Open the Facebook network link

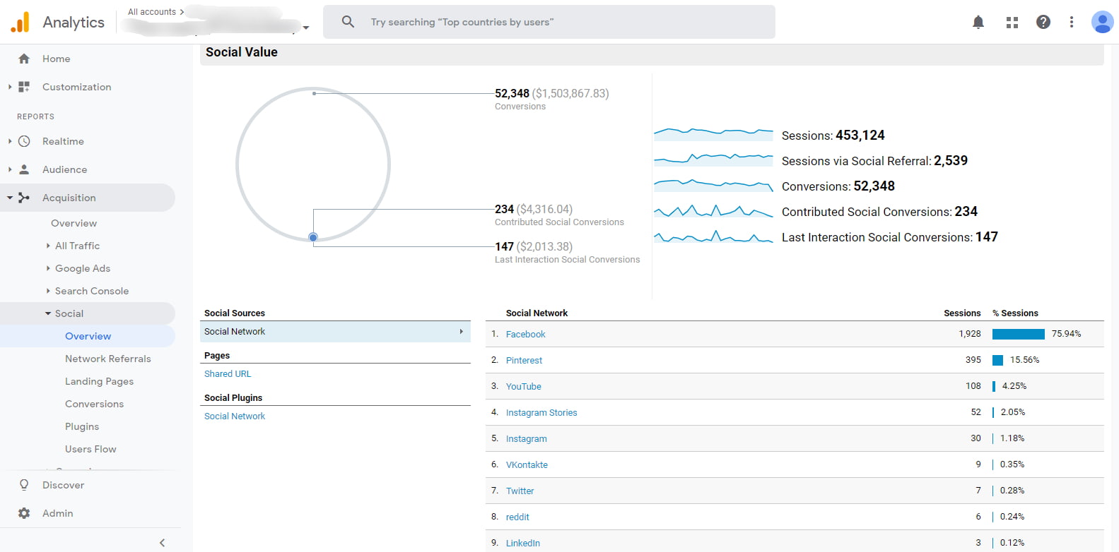pos(526,335)
